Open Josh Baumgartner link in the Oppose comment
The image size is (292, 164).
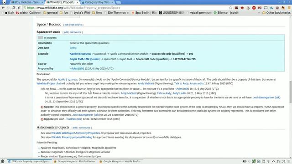(83, 115)
